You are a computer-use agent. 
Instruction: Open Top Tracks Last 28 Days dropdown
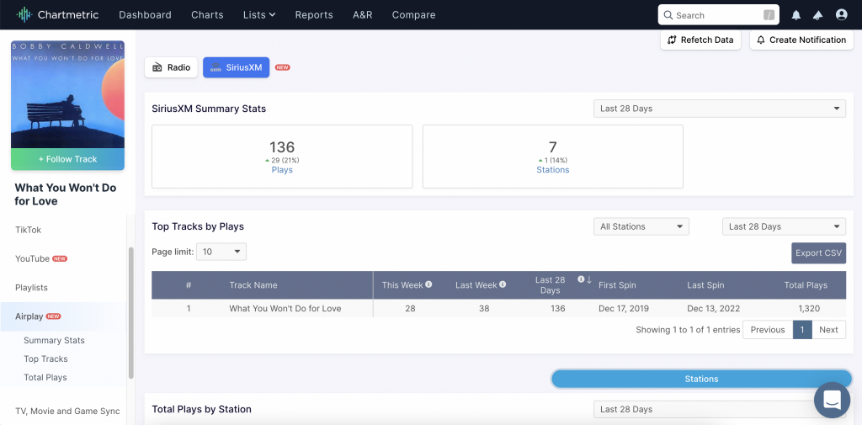click(x=784, y=226)
